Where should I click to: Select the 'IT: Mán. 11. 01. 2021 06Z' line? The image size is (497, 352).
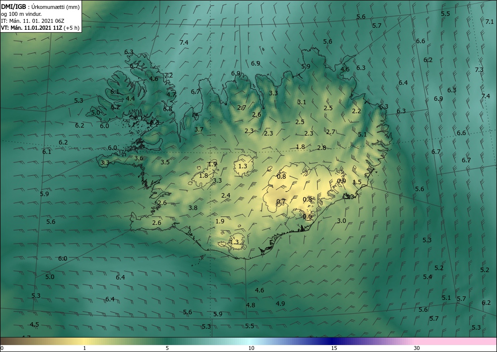(x=33, y=21)
